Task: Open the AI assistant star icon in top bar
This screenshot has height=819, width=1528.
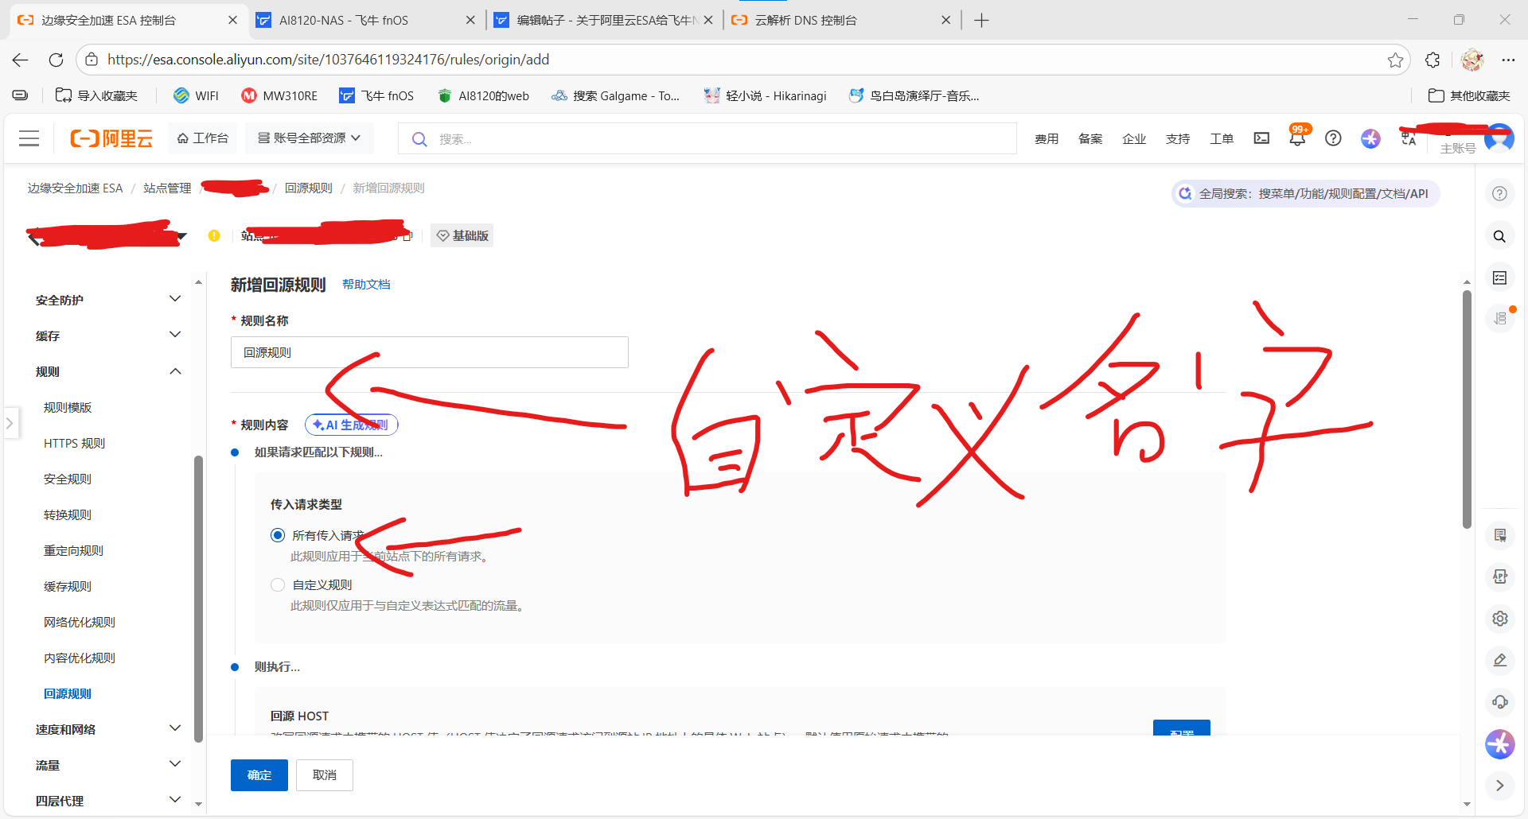Action: [x=1370, y=138]
